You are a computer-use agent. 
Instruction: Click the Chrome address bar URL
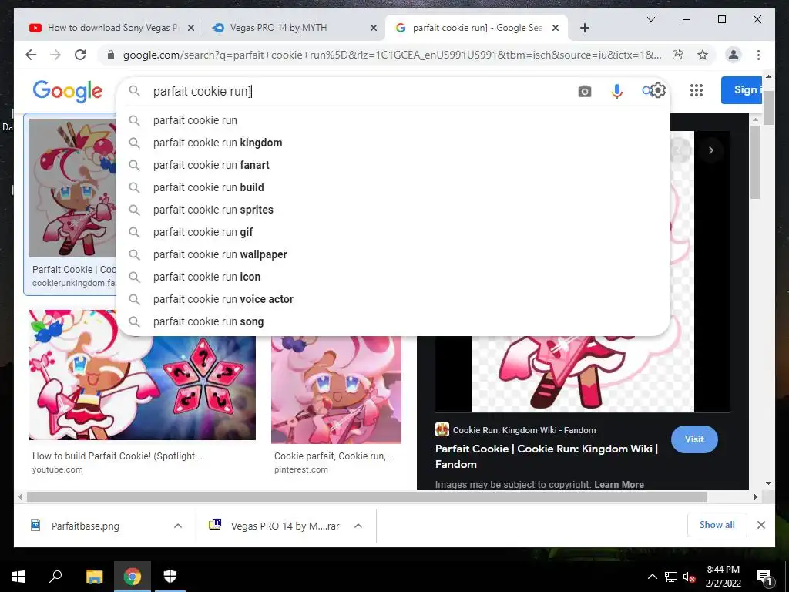click(392, 55)
